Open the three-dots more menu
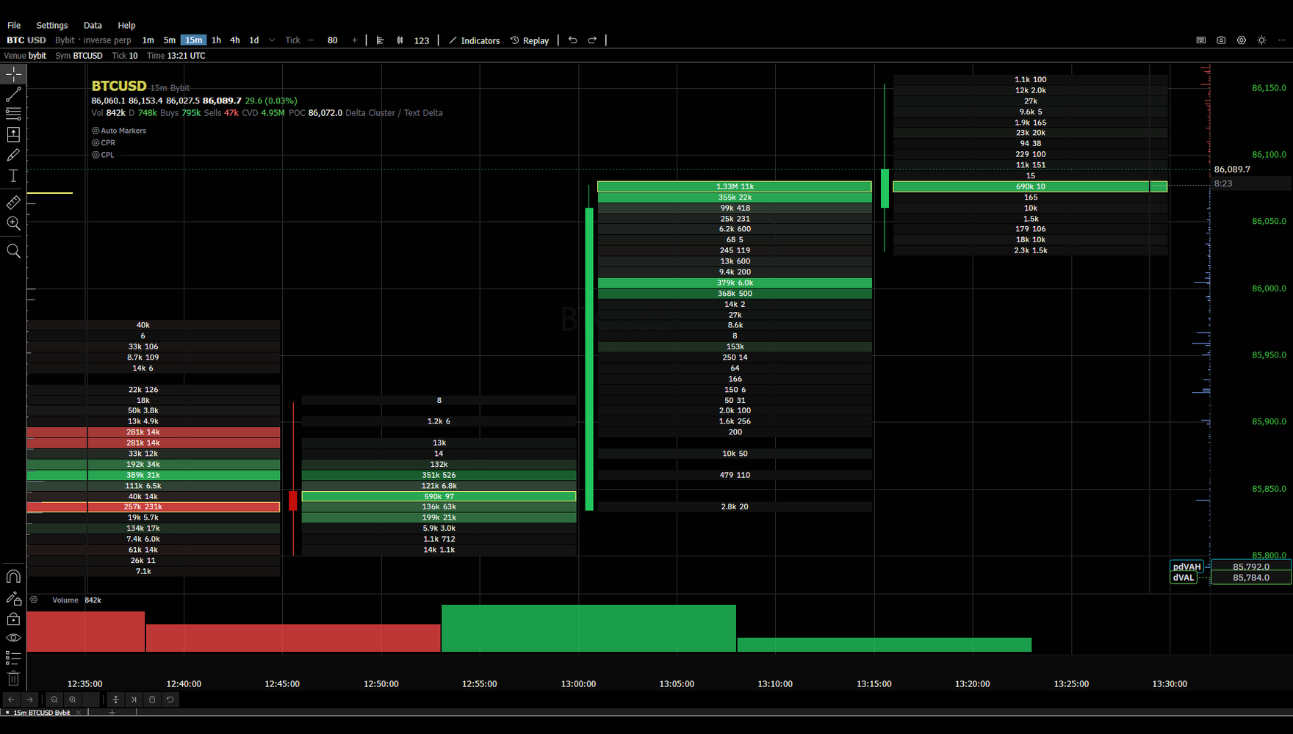 pyautogui.click(x=1282, y=40)
